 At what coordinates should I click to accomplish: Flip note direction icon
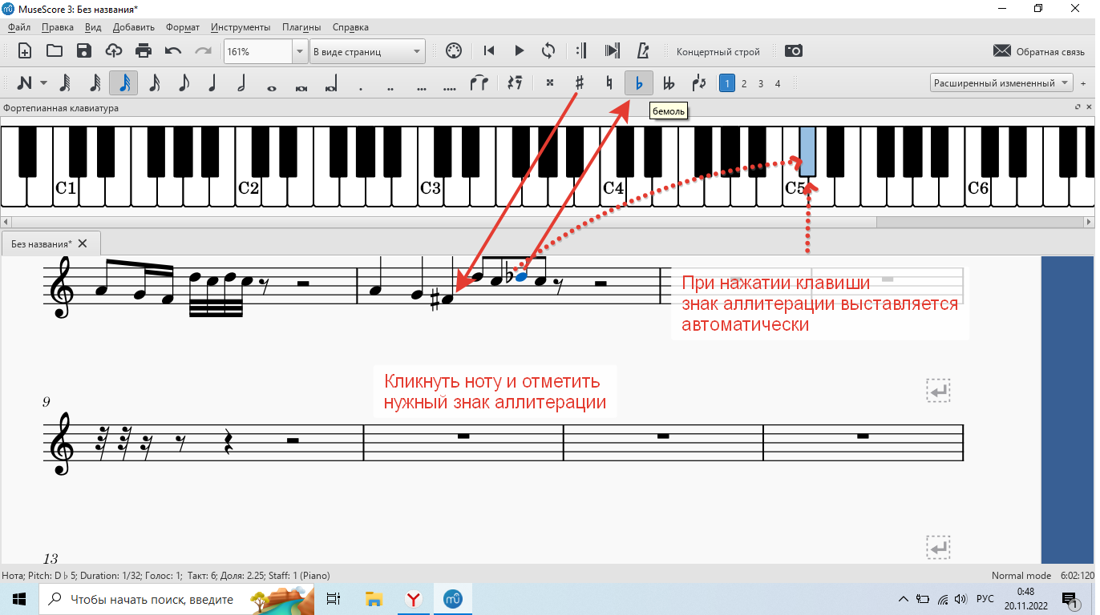coord(698,83)
